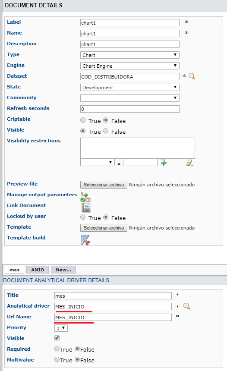Click Seleccionar archivo for Preview file

(x=104, y=185)
